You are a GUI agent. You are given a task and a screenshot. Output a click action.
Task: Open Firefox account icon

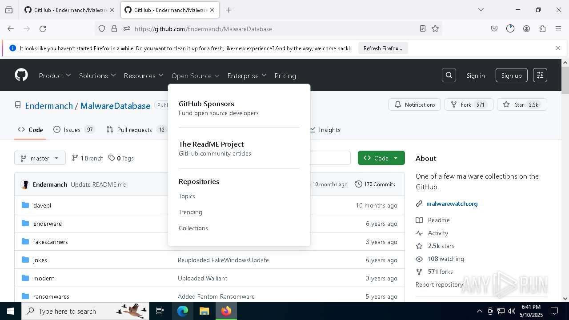coord(526,28)
